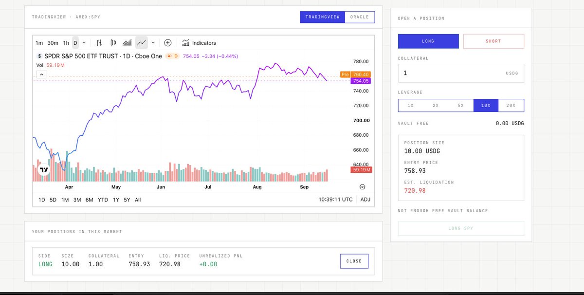This screenshot has height=295, width=584.
Task: Select the 1m interval
Action: tap(39, 43)
